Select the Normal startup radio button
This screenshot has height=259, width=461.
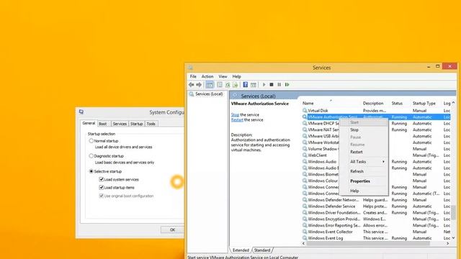point(91,141)
